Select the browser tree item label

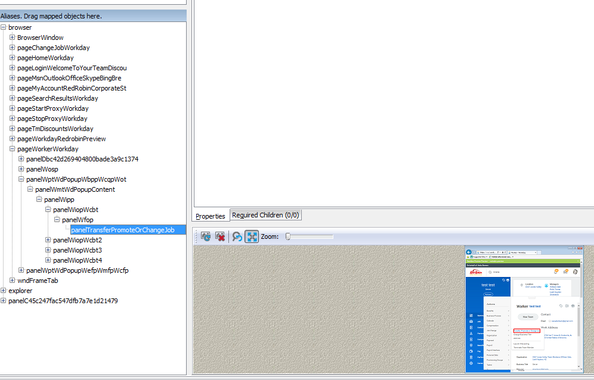pos(20,27)
